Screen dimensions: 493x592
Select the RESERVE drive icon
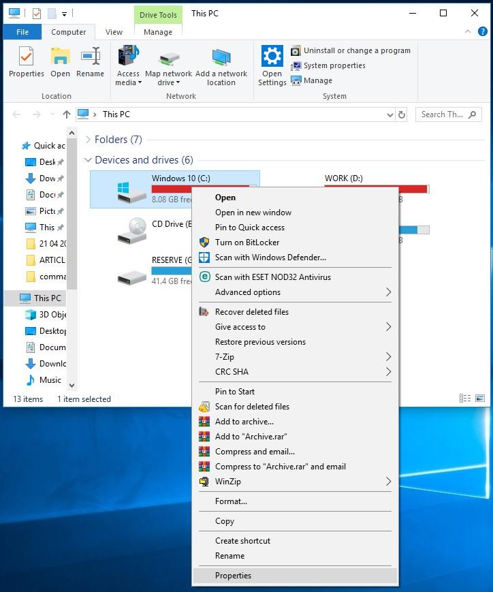pos(132,277)
